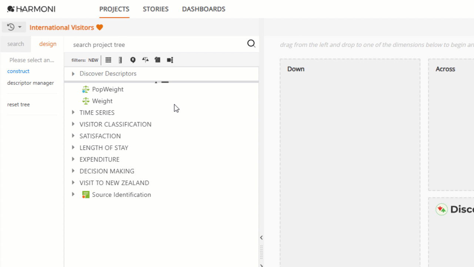Expand the DECISION MAKING folder
Image resolution: width=474 pixels, height=267 pixels.
73,171
